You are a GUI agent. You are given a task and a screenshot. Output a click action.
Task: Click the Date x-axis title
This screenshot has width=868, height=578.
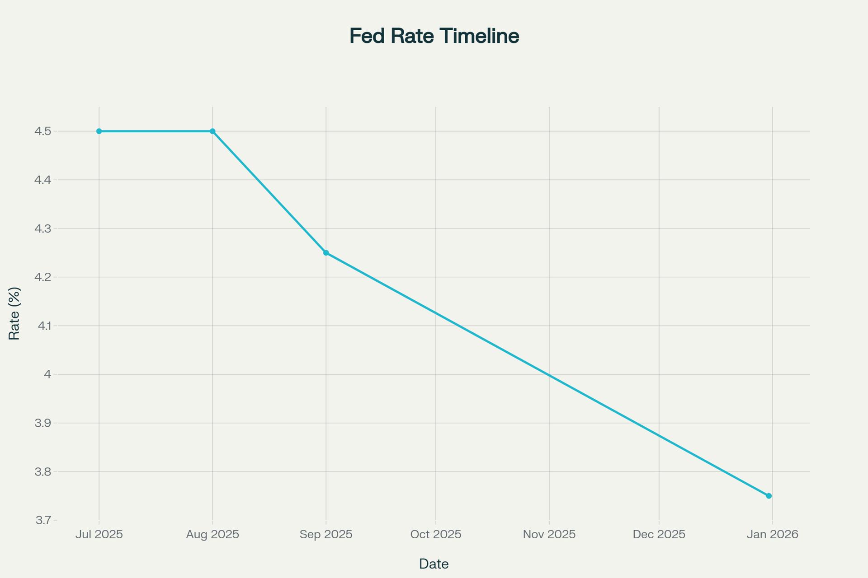[x=434, y=564]
